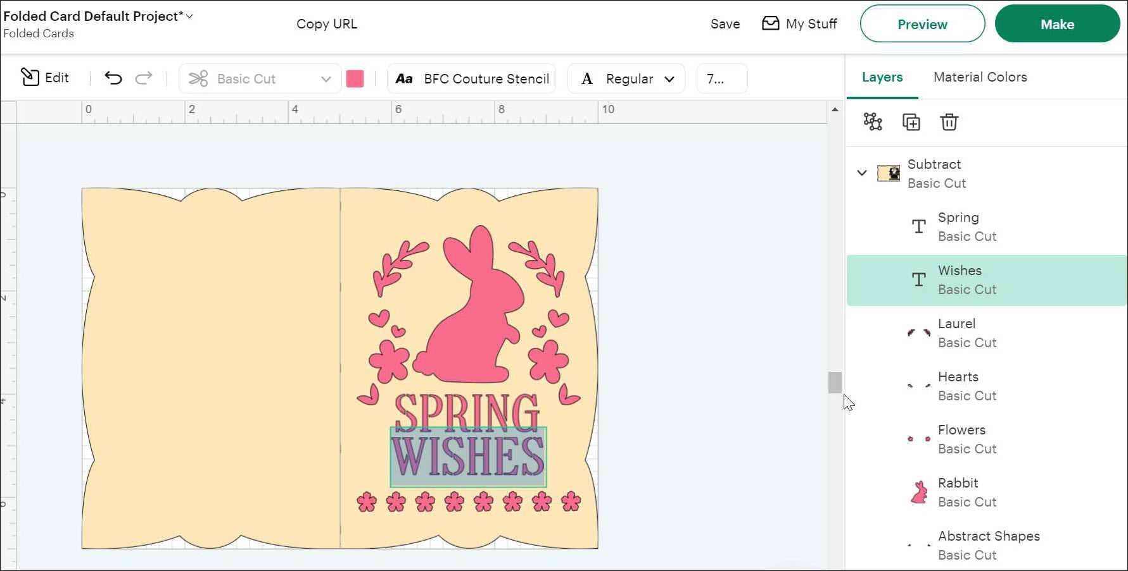
Task: Click the Undo arrow icon
Action: coord(113,78)
